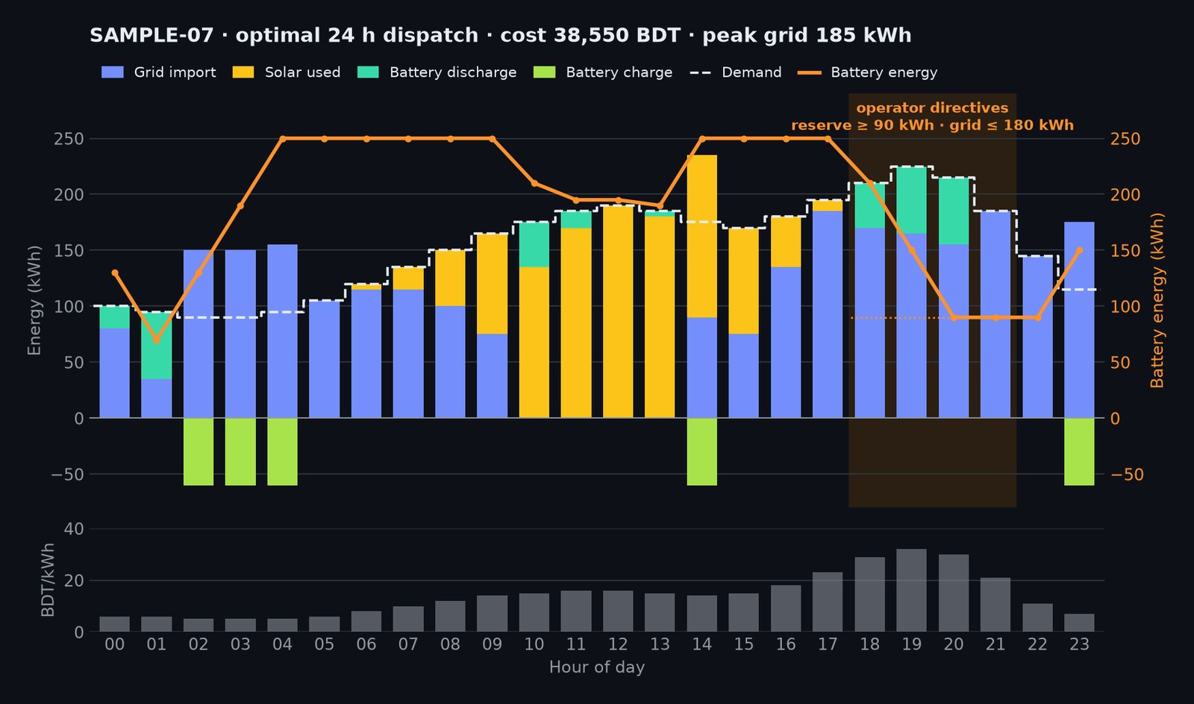Click the hour 02 green battery charge bar

tap(199, 452)
